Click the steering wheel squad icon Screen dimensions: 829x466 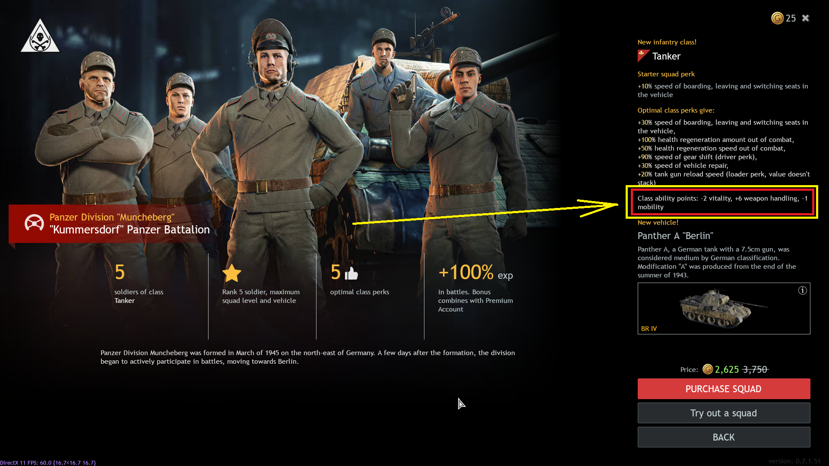tap(34, 223)
